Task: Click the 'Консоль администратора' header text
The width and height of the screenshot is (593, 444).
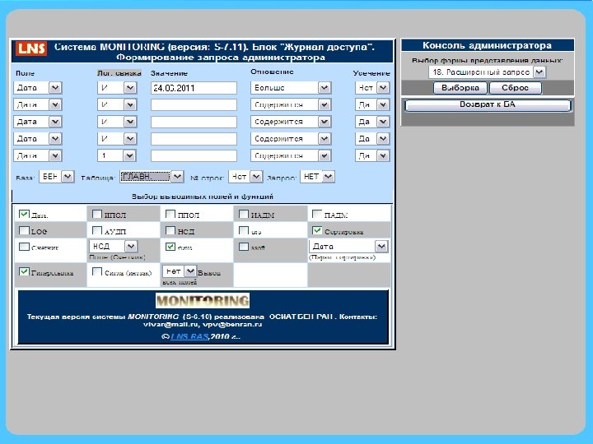Action: pyautogui.click(x=487, y=46)
